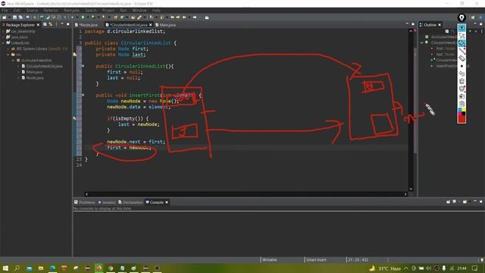Click the Save toolbar icon

pos(14,17)
